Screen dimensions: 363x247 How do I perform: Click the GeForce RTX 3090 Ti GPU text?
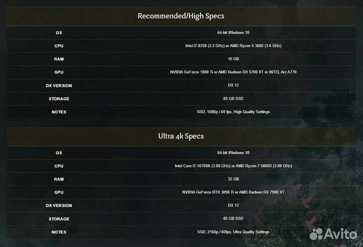click(x=233, y=192)
